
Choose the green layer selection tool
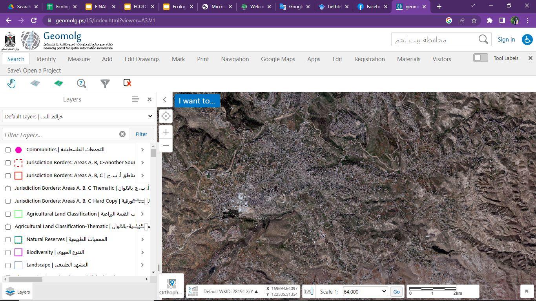click(58, 83)
